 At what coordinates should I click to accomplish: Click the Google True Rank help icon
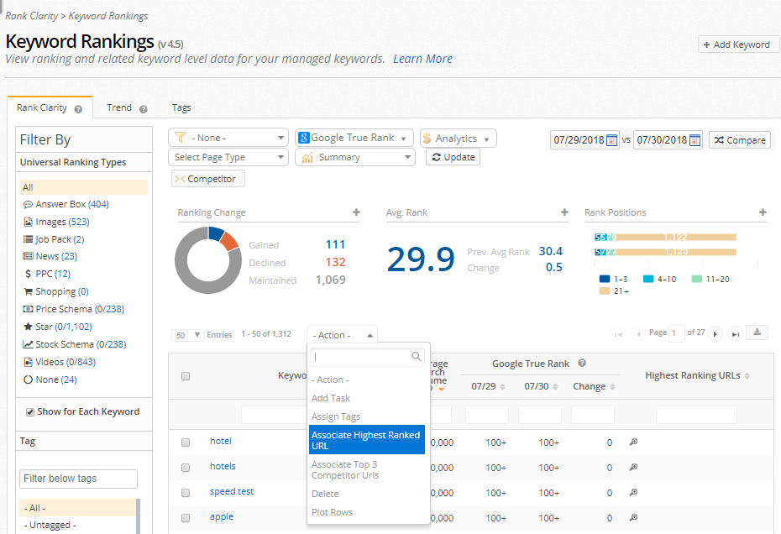582,364
